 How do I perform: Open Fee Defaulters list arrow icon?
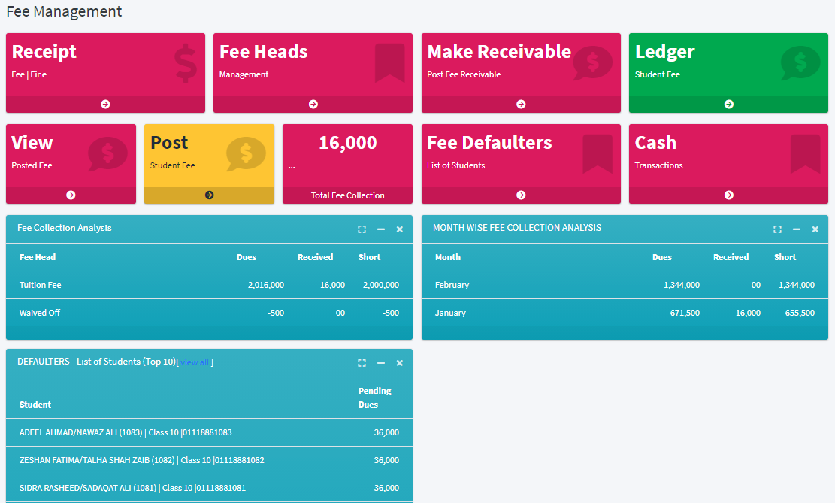(x=521, y=195)
